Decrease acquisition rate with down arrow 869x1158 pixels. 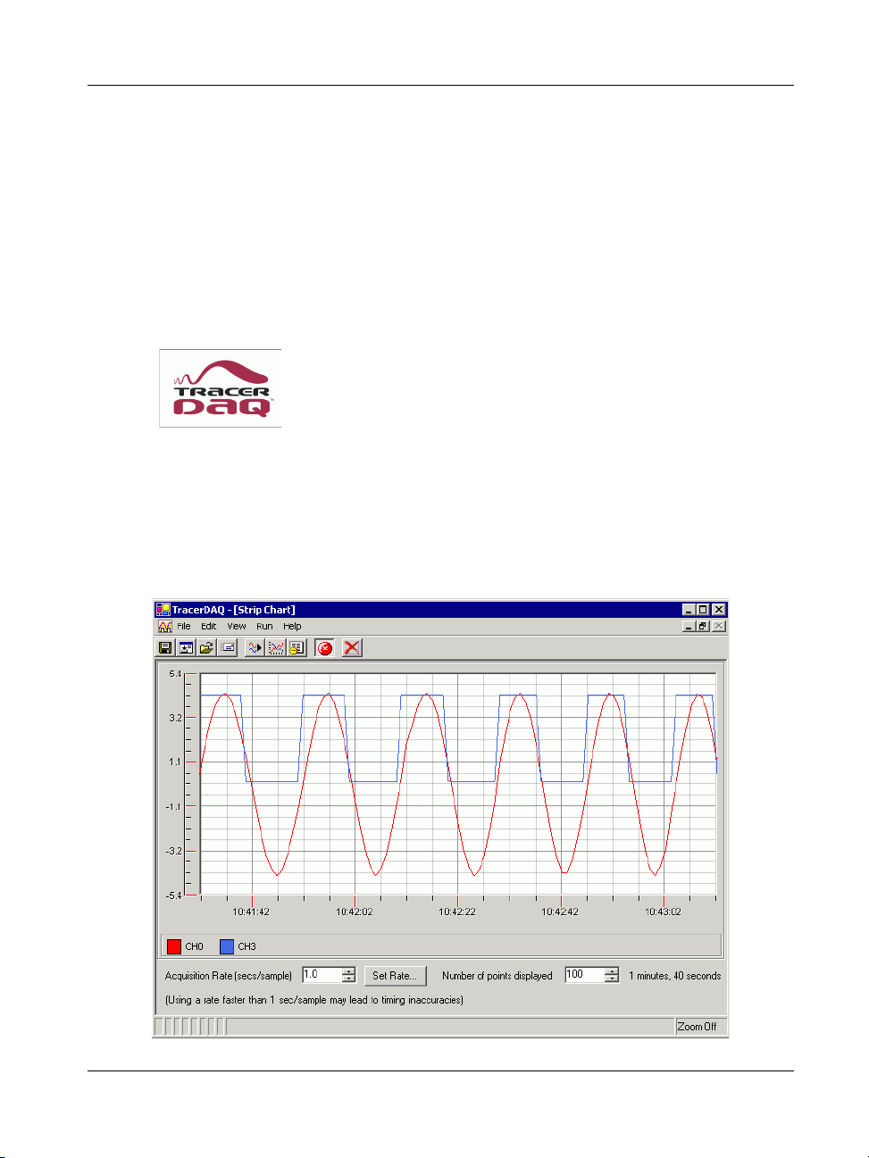pos(348,979)
